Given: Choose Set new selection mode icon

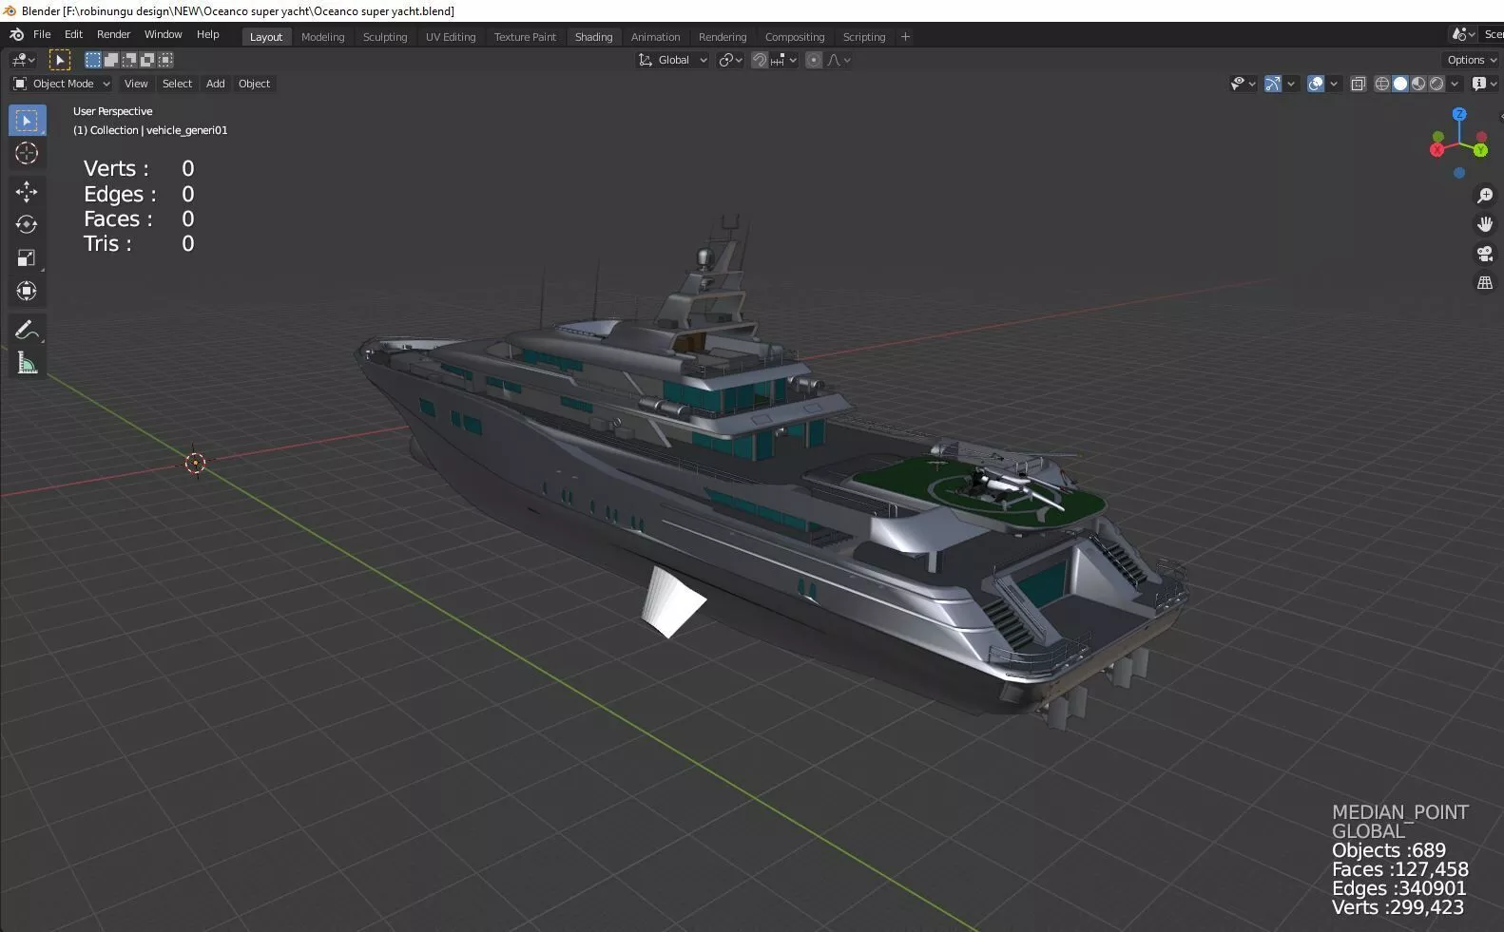Looking at the screenshot, I should (x=93, y=60).
